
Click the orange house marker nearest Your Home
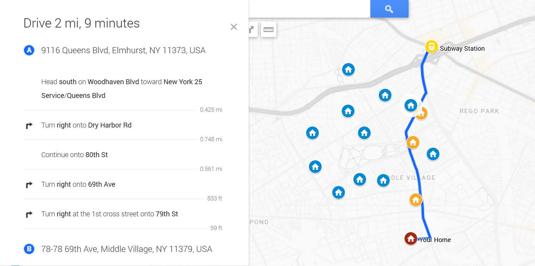[415, 200]
